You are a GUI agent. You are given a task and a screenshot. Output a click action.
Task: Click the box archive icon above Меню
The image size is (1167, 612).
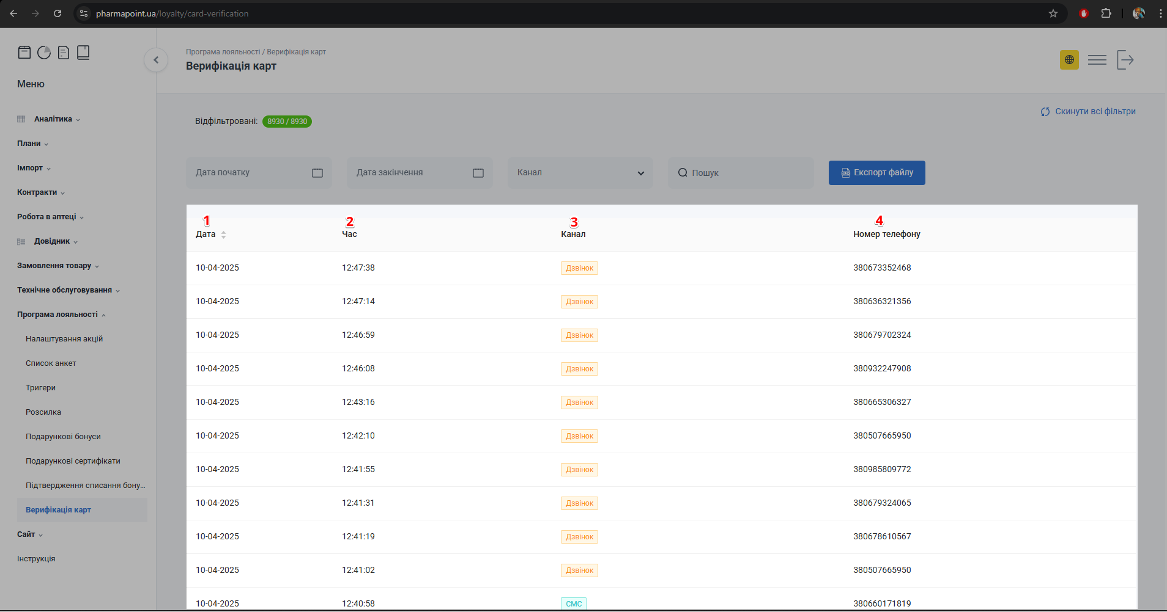click(24, 53)
